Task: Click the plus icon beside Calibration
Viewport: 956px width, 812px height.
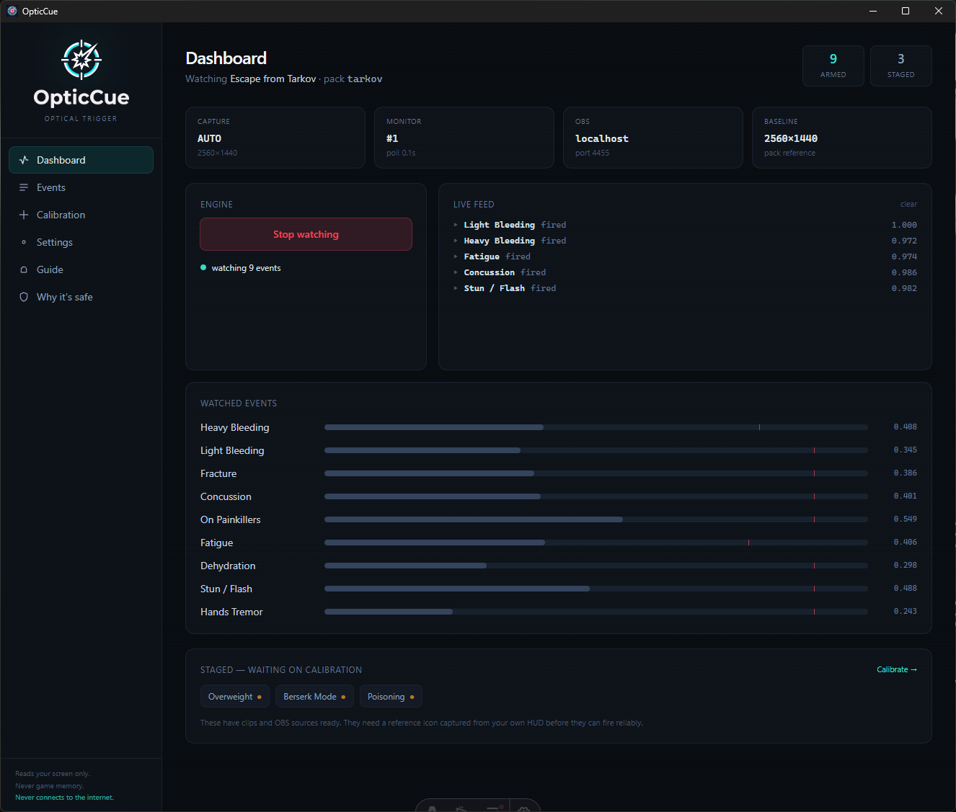Action: coord(24,215)
